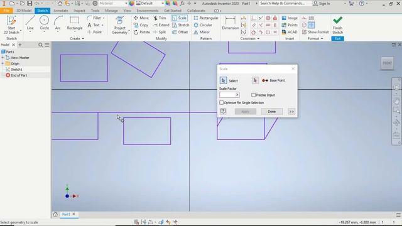Click Exit button under Finish Sketch
This screenshot has height=226, width=402.
[338, 39]
